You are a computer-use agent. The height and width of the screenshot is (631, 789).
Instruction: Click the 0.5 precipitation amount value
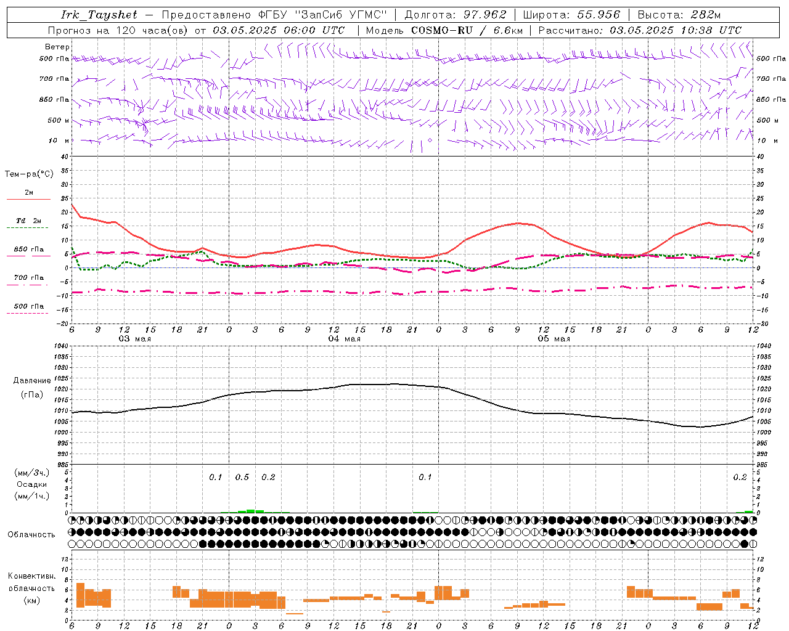242,478
